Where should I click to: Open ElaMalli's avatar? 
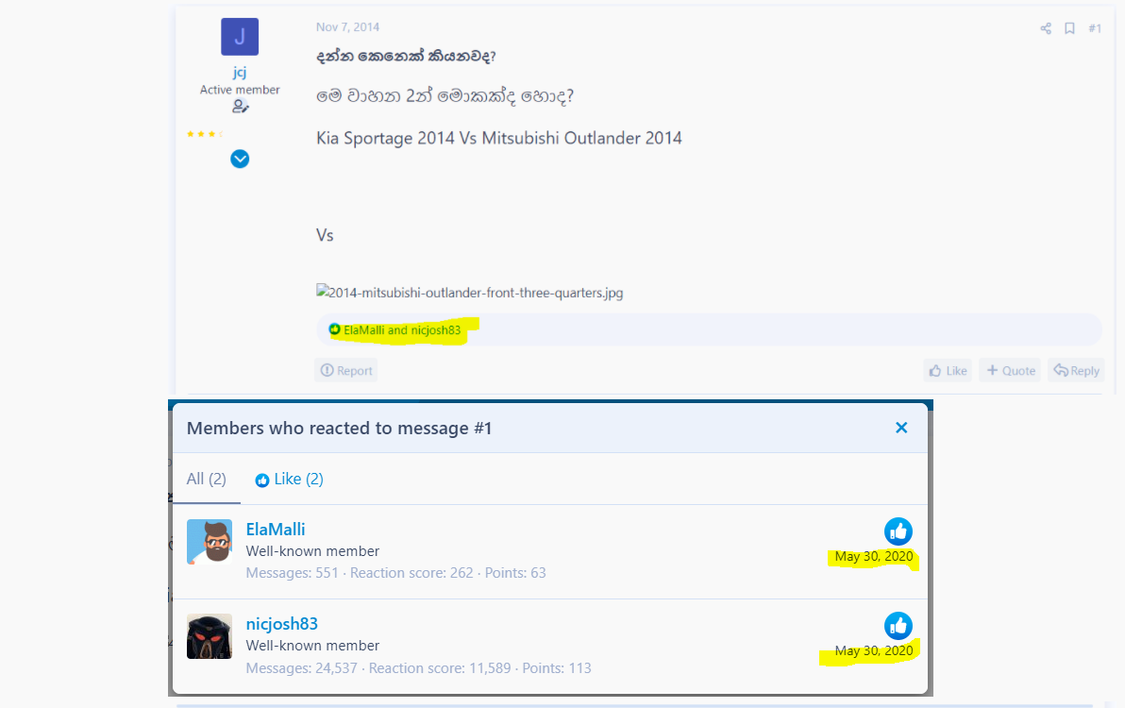coord(209,542)
